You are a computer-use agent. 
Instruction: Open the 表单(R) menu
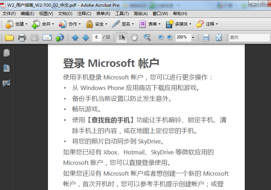[103, 14]
